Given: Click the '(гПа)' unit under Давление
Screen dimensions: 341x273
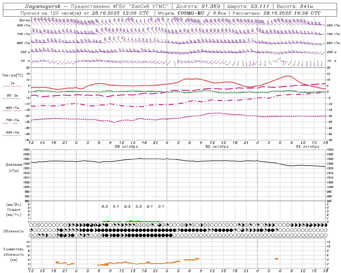Looking at the screenshot, I should point(14,171).
